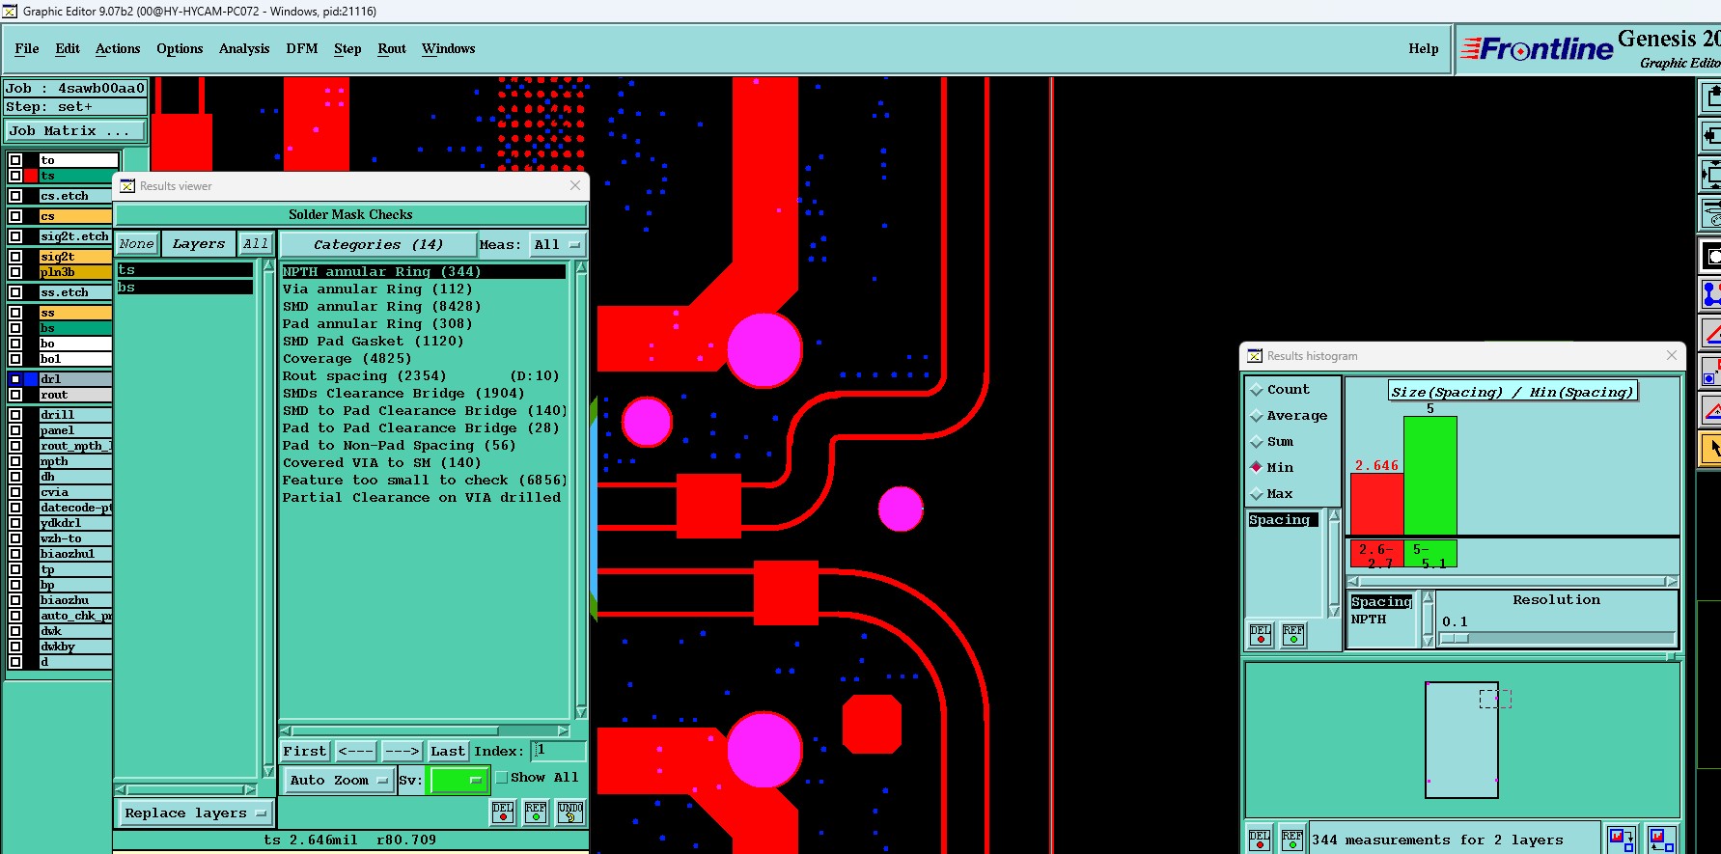Click histogram-to-layer export icon with down arrow
The height and width of the screenshot is (854, 1721).
click(1621, 840)
